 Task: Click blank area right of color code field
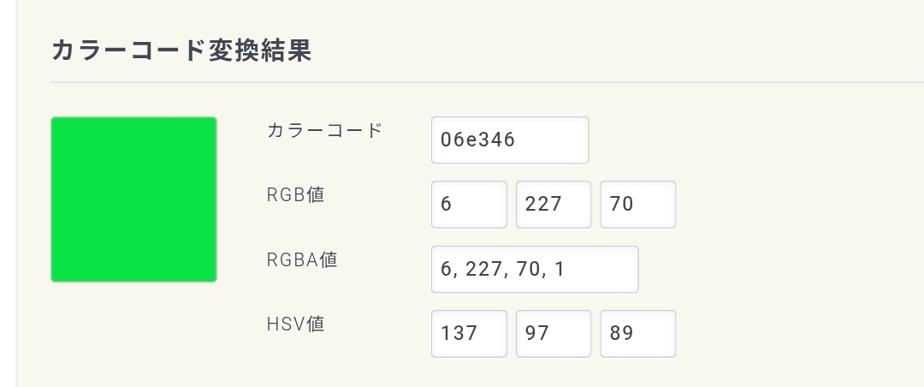pyautogui.click(x=753, y=140)
